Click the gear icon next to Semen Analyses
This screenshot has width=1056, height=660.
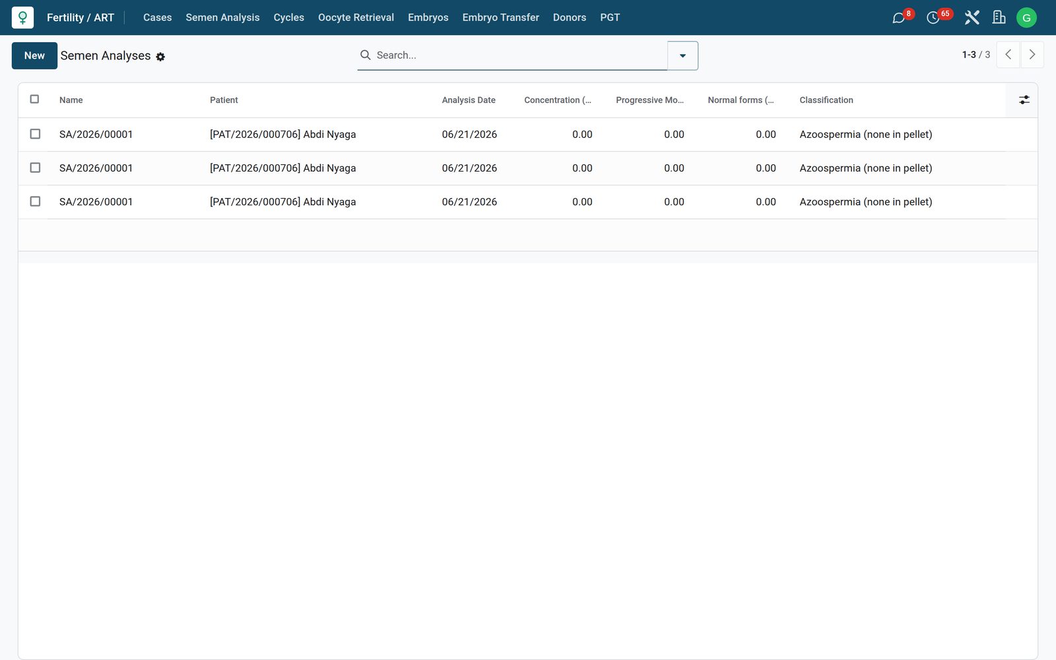coord(160,57)
